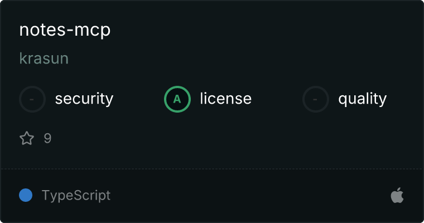This screenshot has height=223, width=424.
Task: Click the blue TypeScript language dot
Action: tap(26, 195)
